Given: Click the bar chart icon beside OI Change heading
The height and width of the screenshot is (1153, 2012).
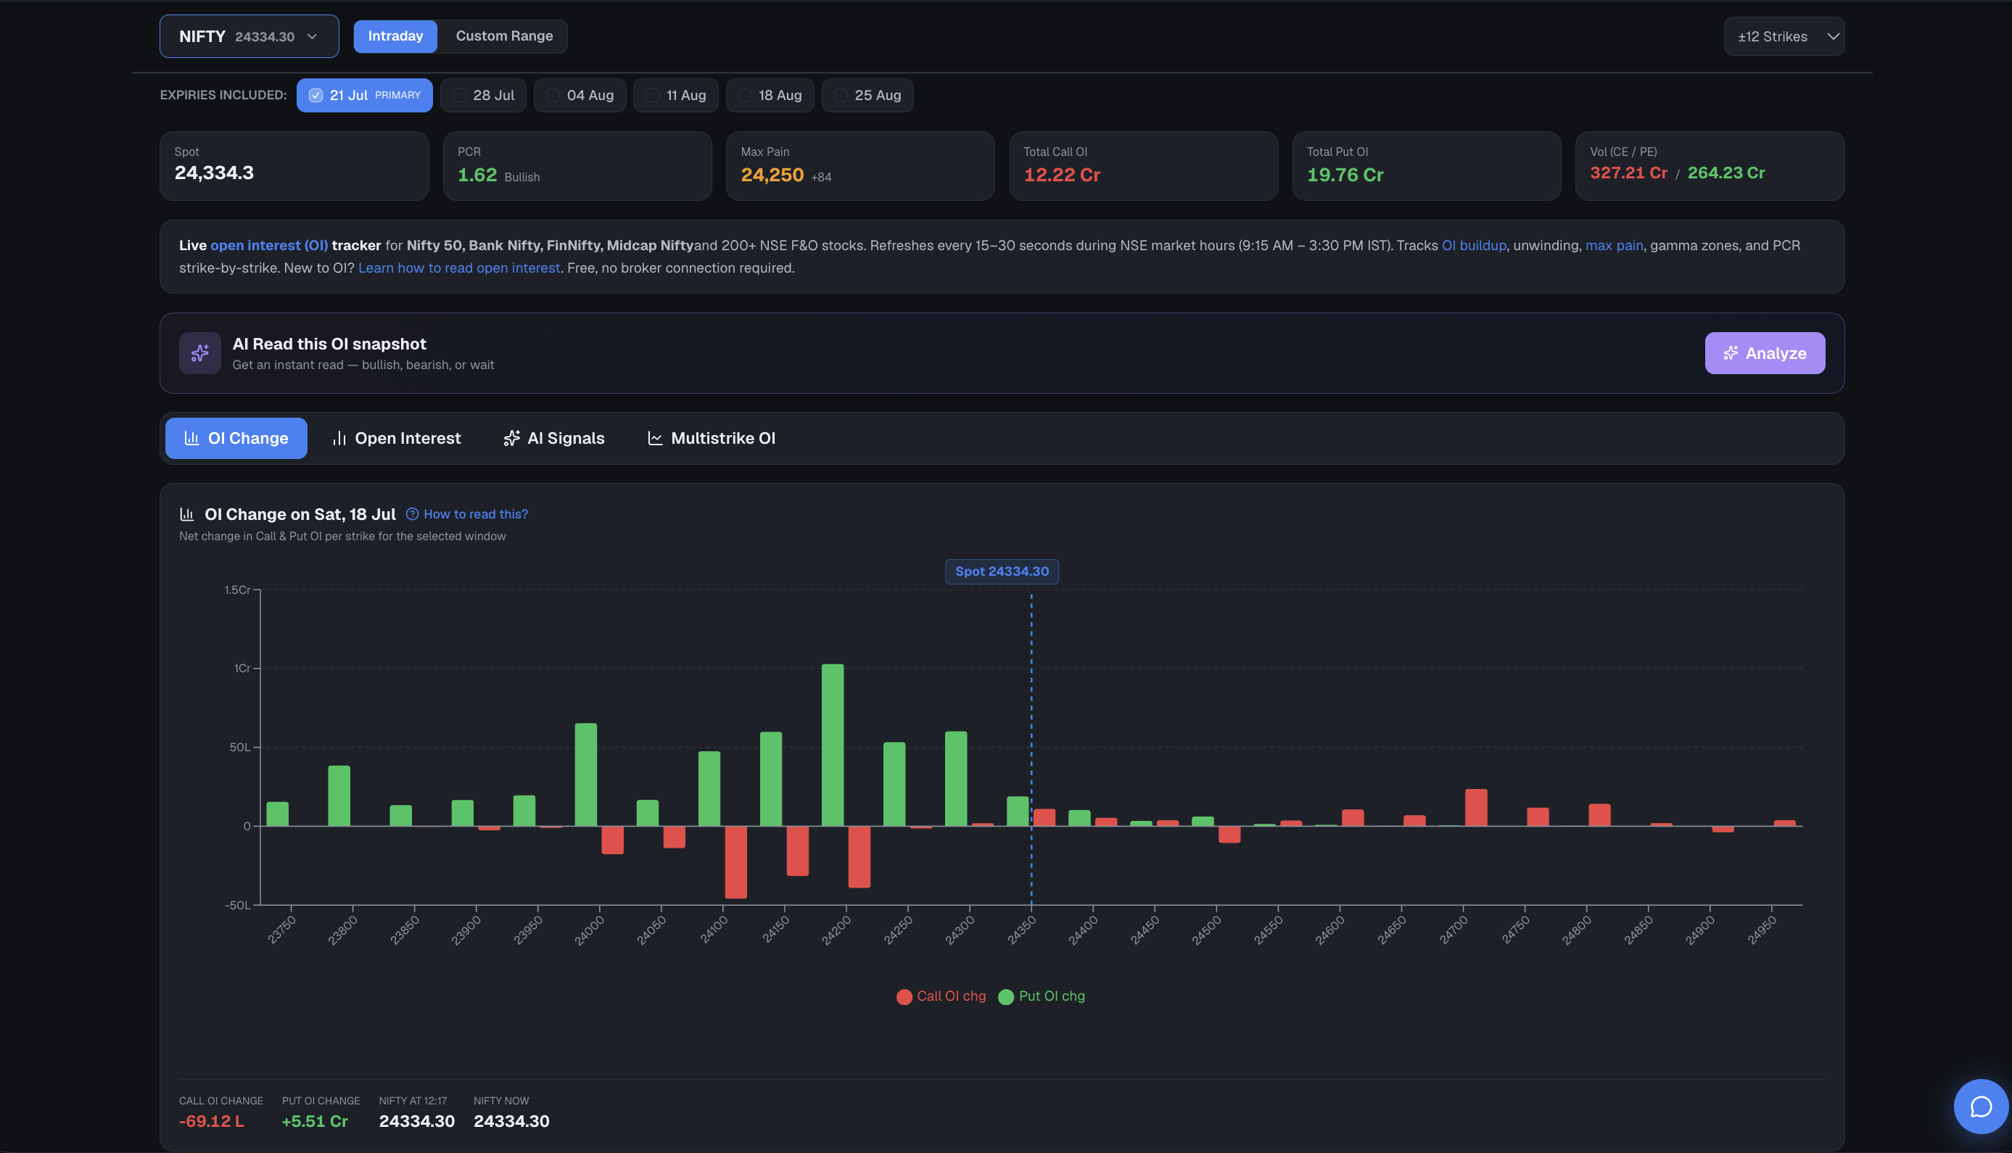Looking at the screenshot, I should pos(187,514).
